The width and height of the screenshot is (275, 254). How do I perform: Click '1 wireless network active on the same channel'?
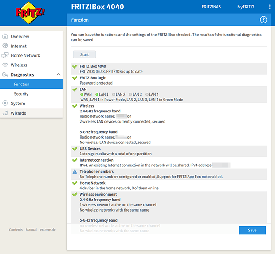[118, 205]
